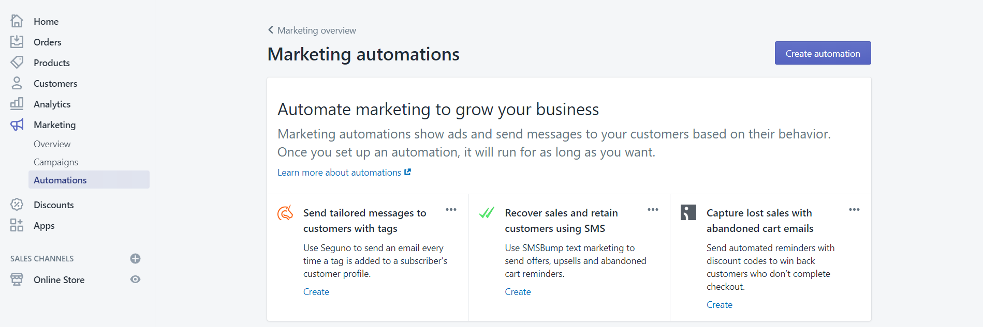The image size is (983, 327).
Task: Open more options for abandoned cart emails
Action: 854,210
